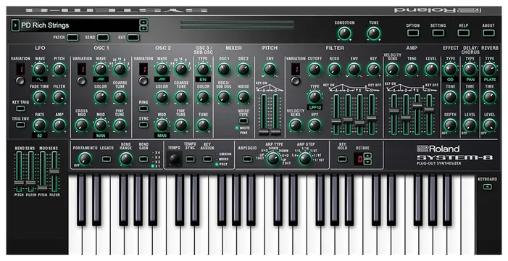
Task: Click the FILTER CUTOFF knob
Action: tap(315, 69)
